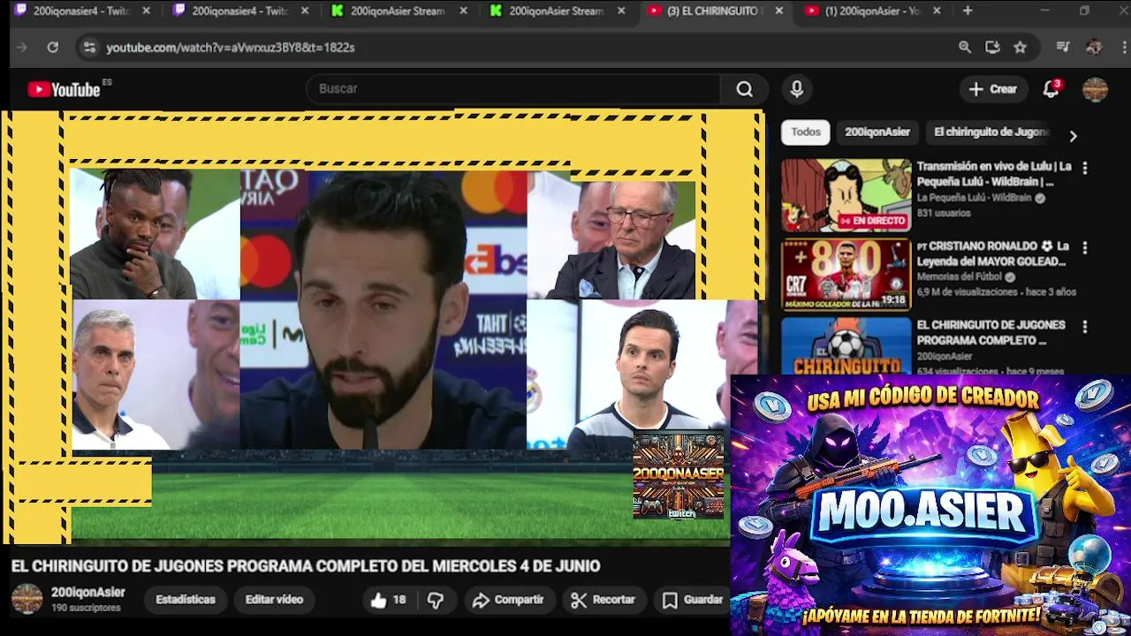Click the search magnifier button
The width and height of the screenshot is (1131, 636).
pyautogui.click(x=745, y=89)
